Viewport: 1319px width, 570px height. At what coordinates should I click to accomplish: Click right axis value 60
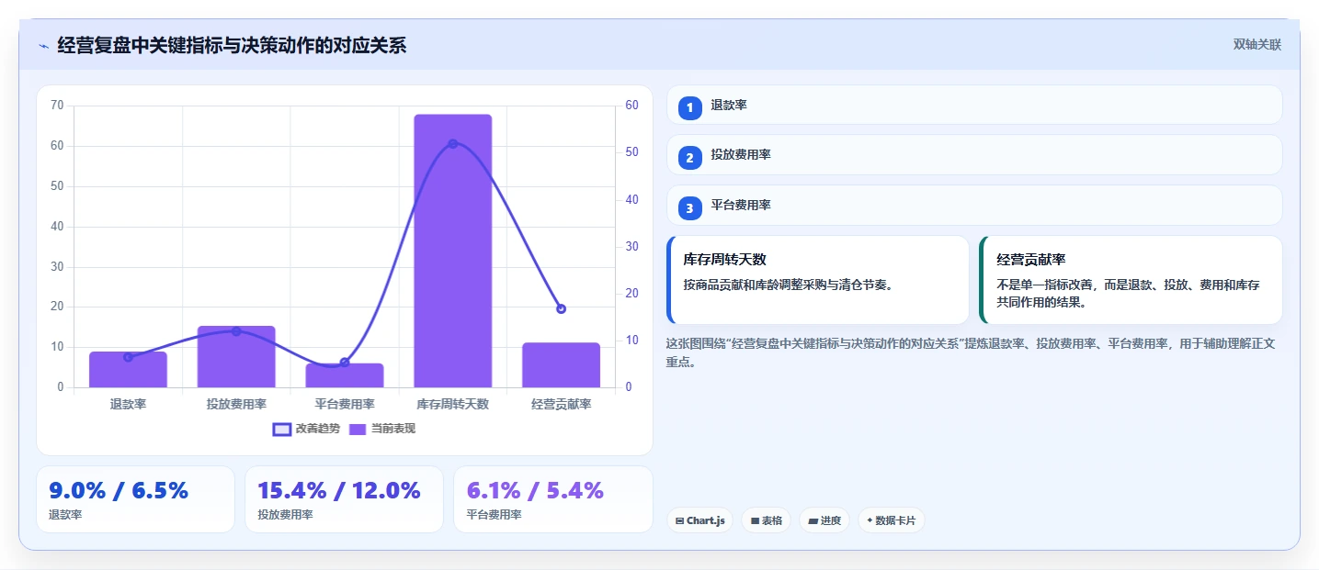pyautogui.click(x=631, y=106)
